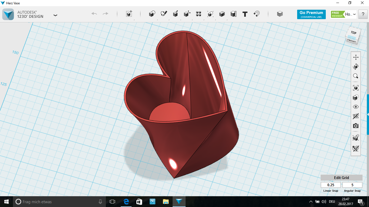
Task: Show hidden system tray icons
Action: 311,202
